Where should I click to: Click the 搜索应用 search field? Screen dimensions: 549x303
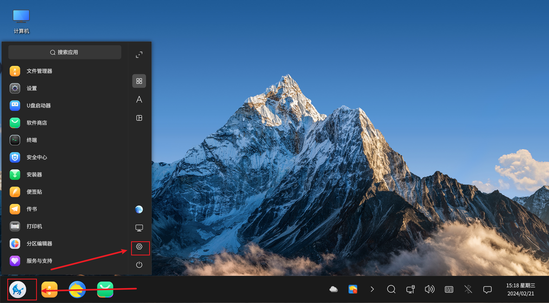pyautogui.click(x=65, y=52)
